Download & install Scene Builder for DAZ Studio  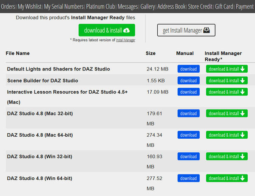point(227,81)
